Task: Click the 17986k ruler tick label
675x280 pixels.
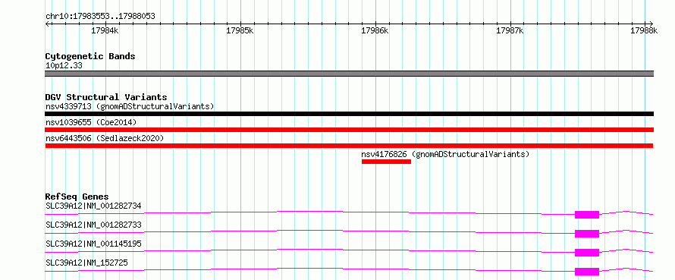Action: pos(375,30)
